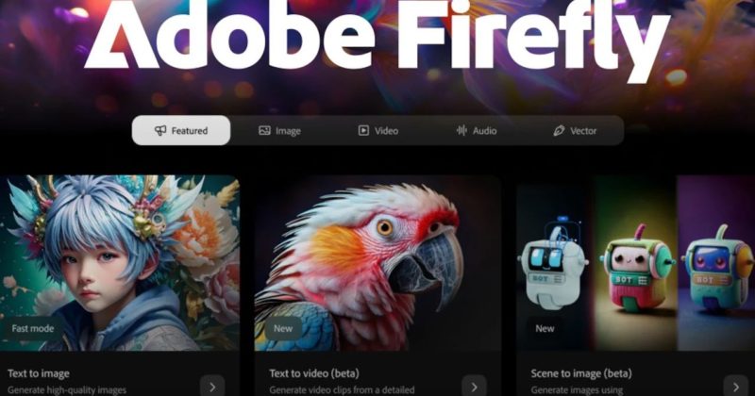Screen dimensions: 755x396
Task: Select the Audio tab
Action: [x=477, y=130]
